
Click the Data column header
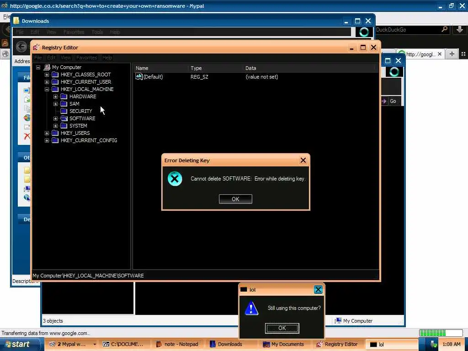click(x=310, y=68)
